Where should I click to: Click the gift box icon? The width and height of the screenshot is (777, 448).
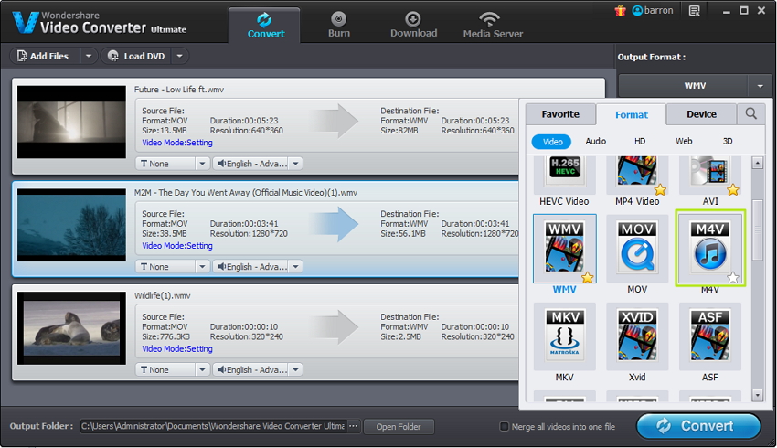tap(620, 10)
